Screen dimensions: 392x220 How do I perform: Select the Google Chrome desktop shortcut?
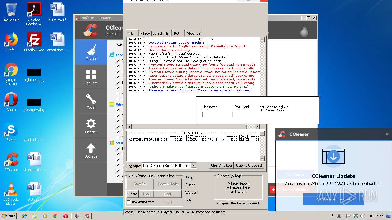[x=11, y=74]
